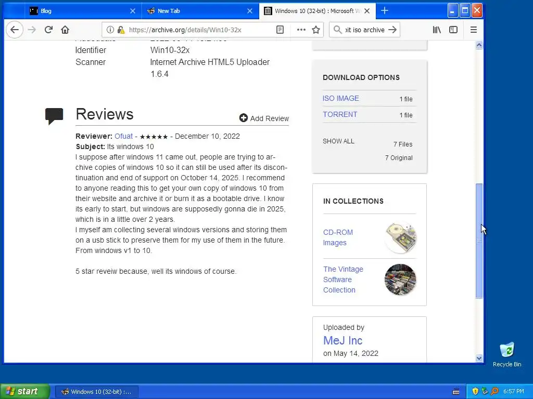Image resolution: width=533 pixels, height=399 pixels.
Task: Open the Recycle Bin desktop icon
Action: coord(507,354)
